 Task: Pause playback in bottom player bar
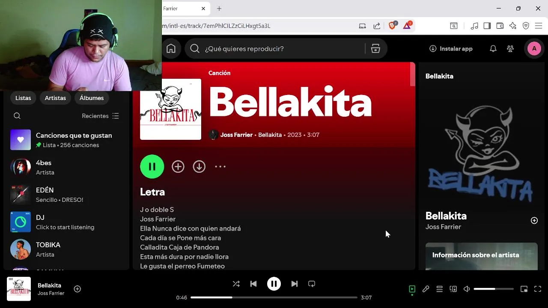(x=274, y=284)
